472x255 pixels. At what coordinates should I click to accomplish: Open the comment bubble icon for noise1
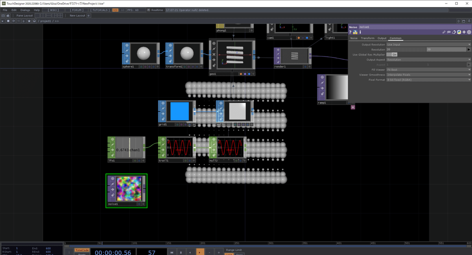click(449, 32)
